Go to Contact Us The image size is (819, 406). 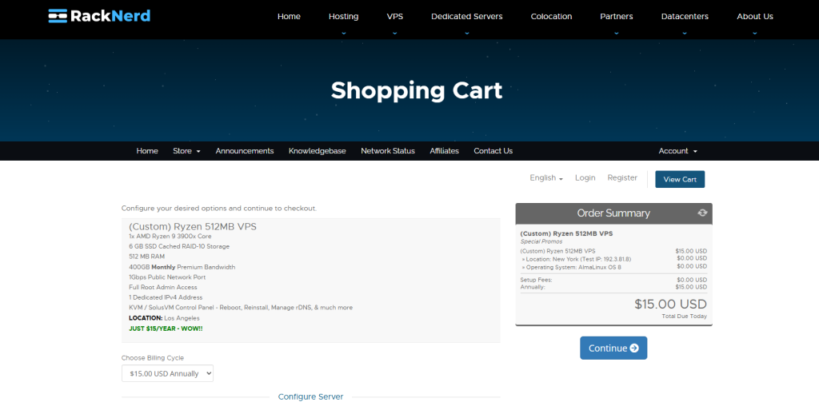point(493,151)
